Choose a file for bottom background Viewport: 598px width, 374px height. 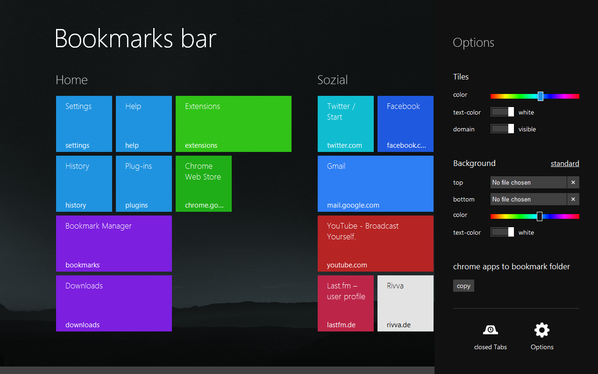coord(529,199)
